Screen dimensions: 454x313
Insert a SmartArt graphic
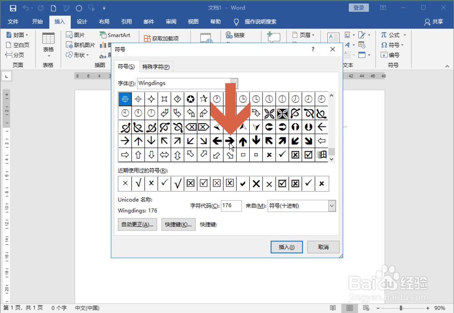[116, 34]
